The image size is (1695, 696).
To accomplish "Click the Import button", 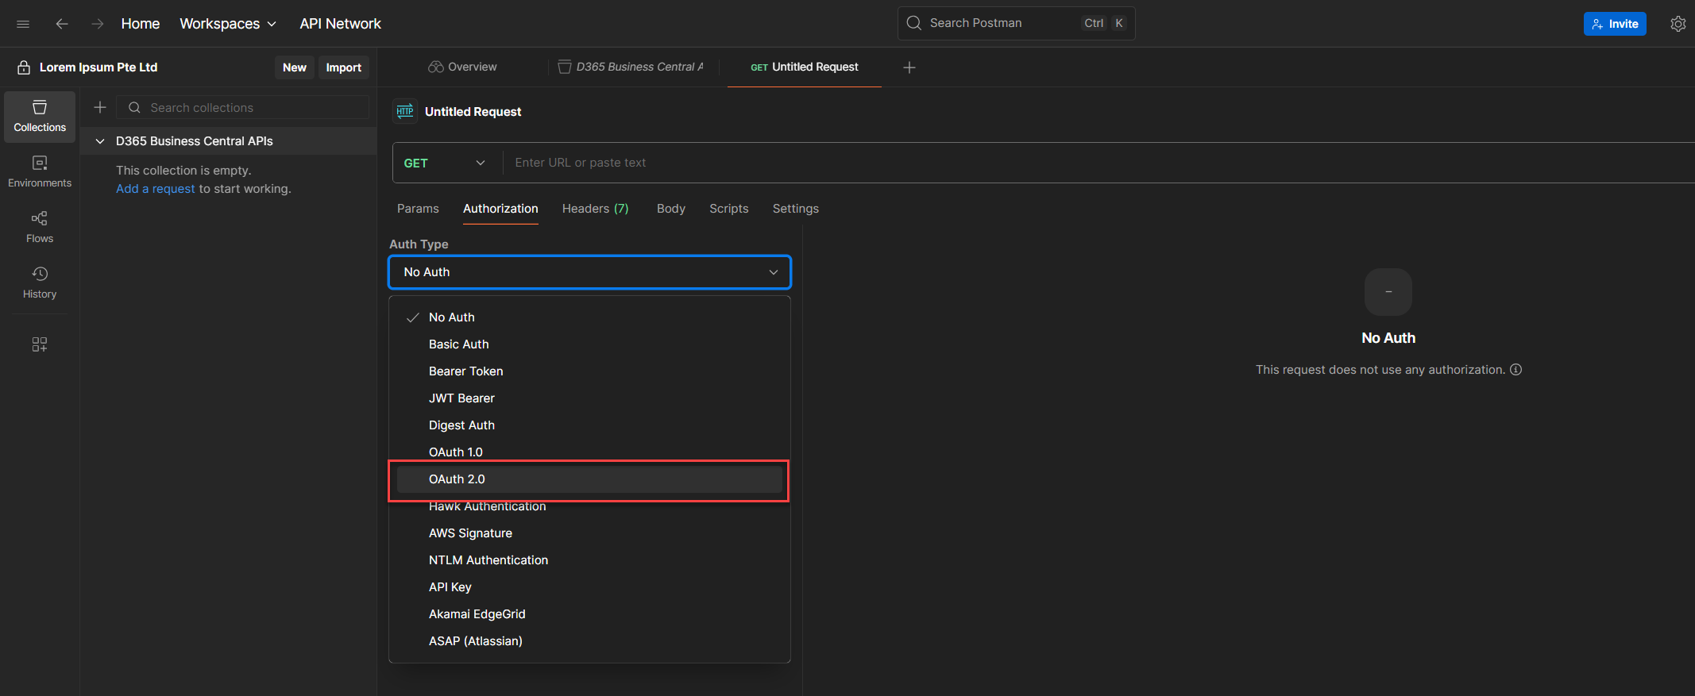I will [x=343, y=67].
